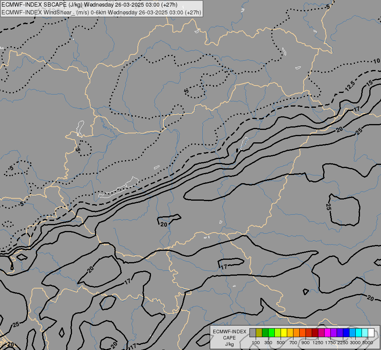Click the white swatch at legend end

click(371, 332)
